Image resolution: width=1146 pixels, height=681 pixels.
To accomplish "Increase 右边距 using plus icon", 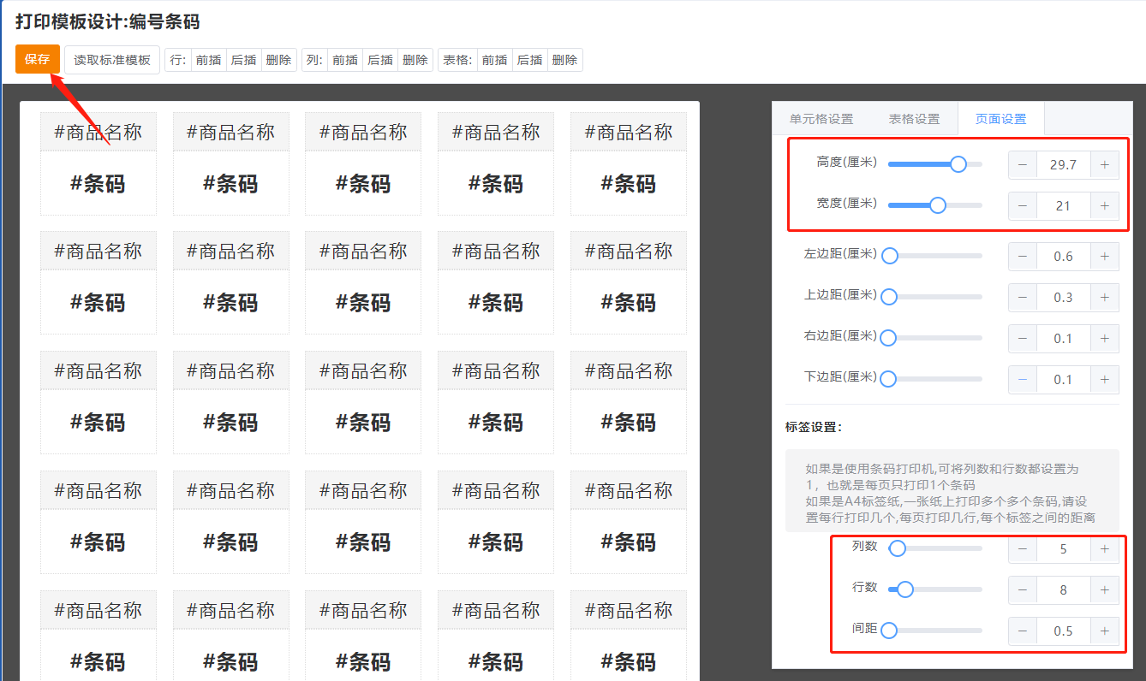I will [x=1104, y=338].
